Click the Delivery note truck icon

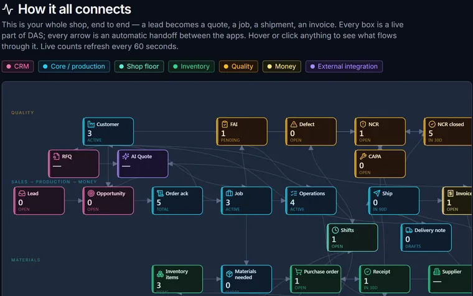[409, 230]
